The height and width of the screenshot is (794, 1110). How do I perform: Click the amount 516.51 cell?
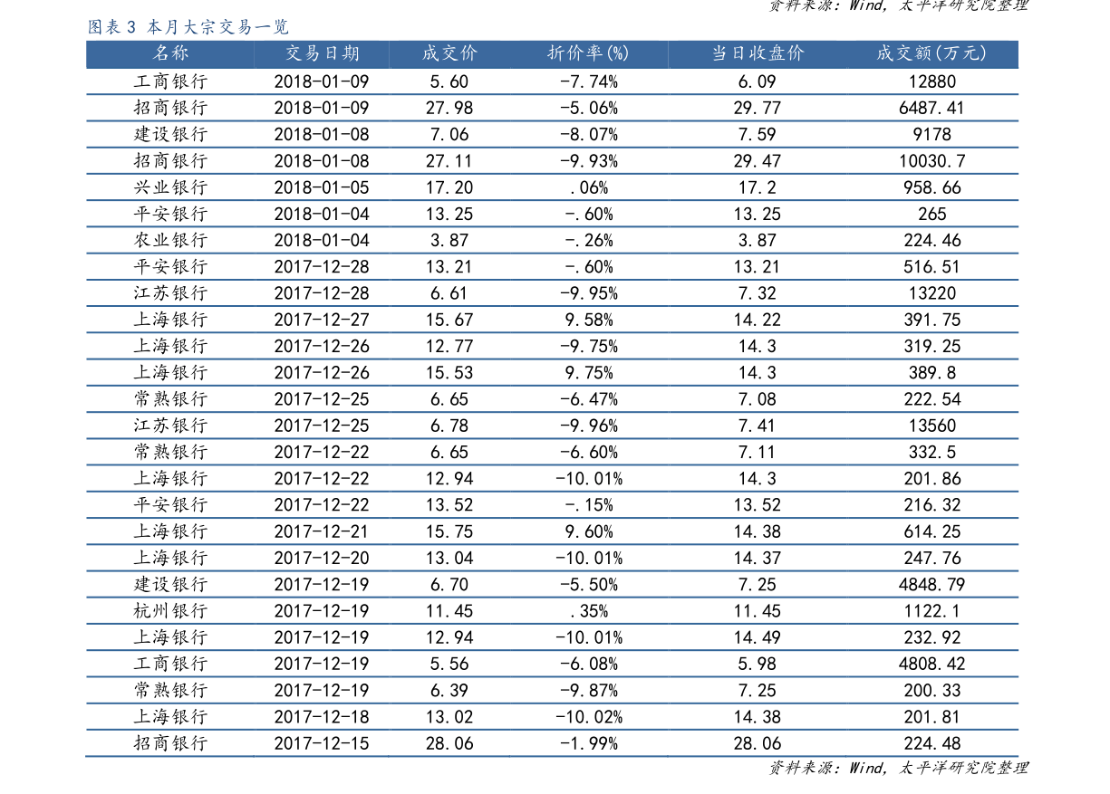point(931,266)
